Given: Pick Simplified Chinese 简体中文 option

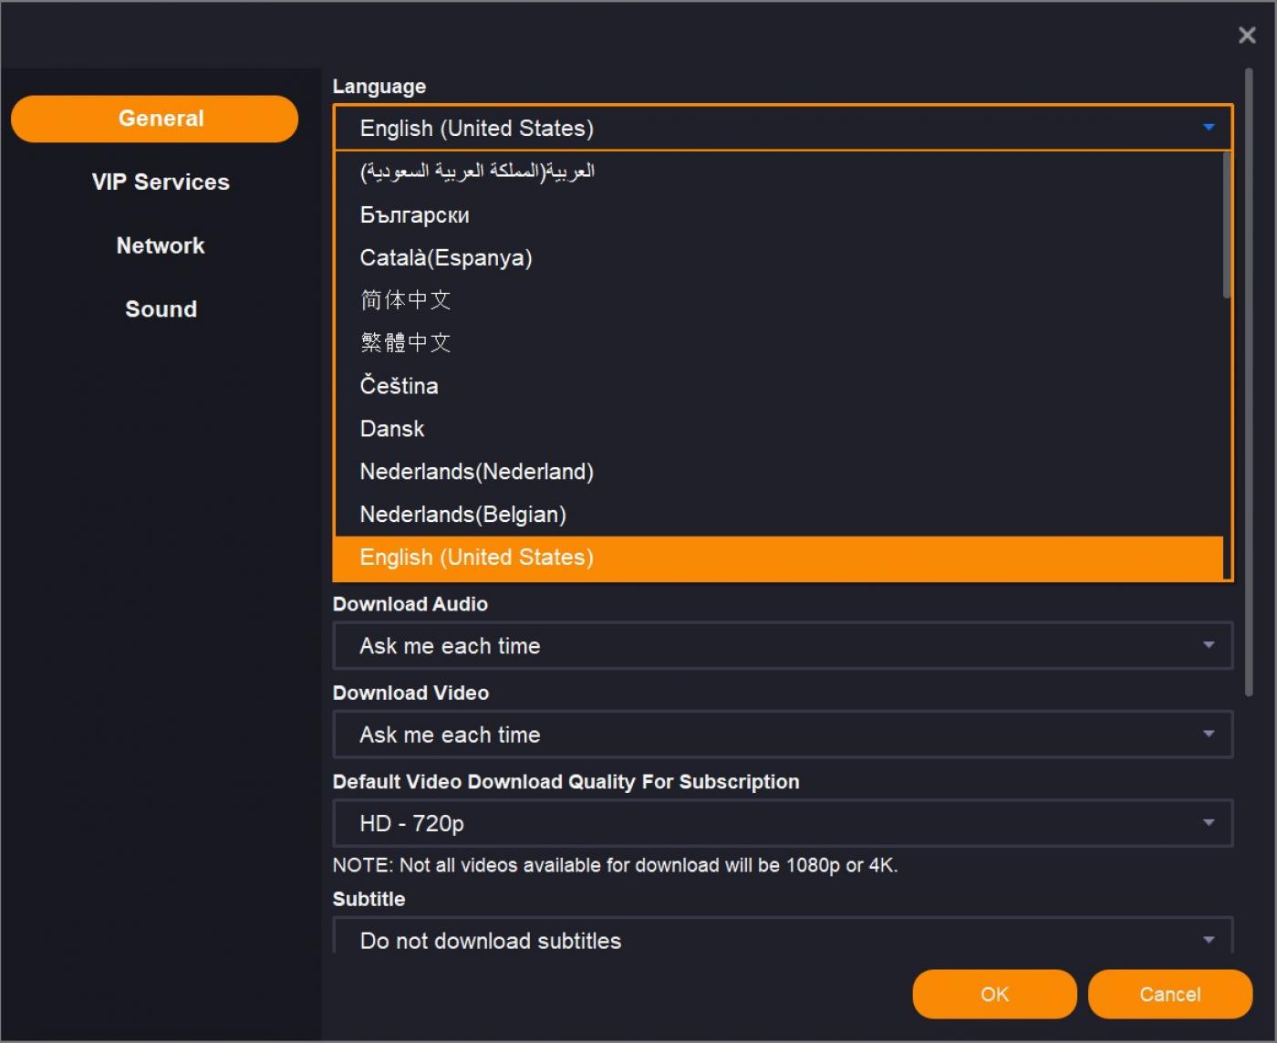Looking at the screenshot, I should click(x=406, y=300).
